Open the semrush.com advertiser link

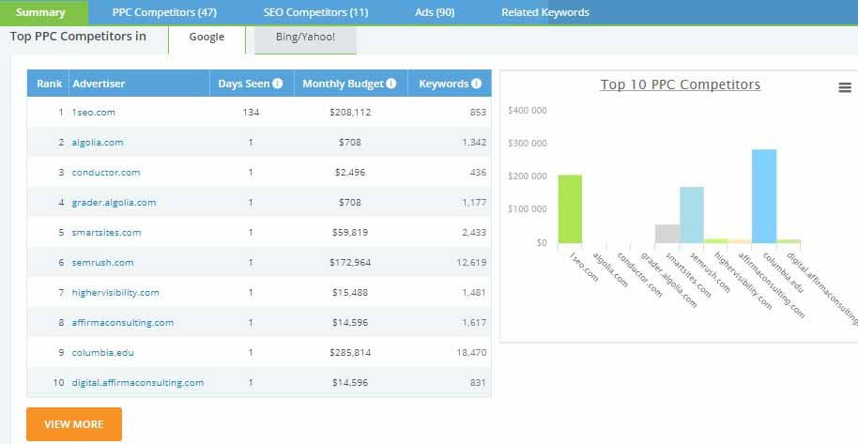click(102, 263)
